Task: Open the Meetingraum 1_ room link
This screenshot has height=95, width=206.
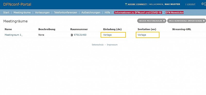Action: pos(14,35)
